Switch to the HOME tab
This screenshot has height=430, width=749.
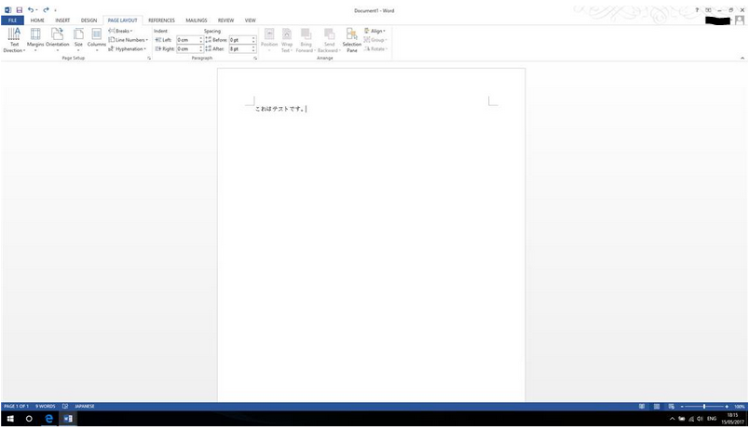point(37,20)
